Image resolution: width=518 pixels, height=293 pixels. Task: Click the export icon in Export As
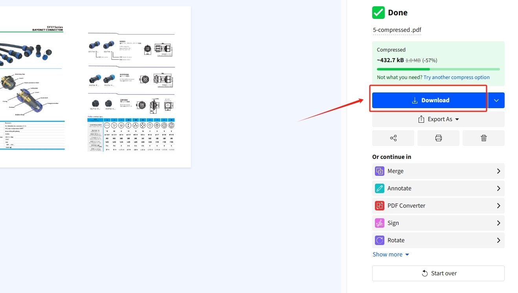tap(421, 119)
